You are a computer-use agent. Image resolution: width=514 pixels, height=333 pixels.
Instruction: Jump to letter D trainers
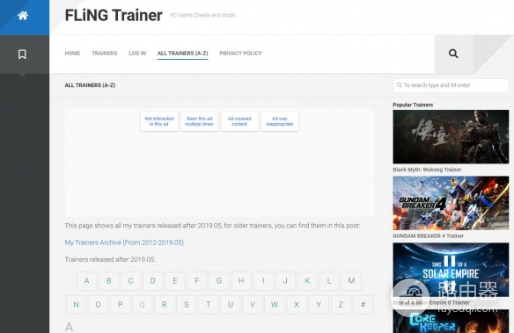coord(153,280)
